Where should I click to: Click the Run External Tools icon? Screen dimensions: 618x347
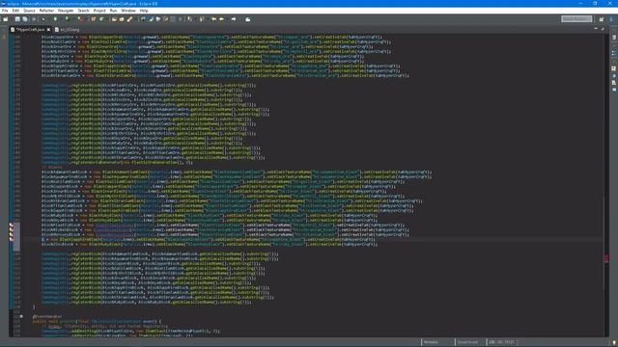[80, 19]
